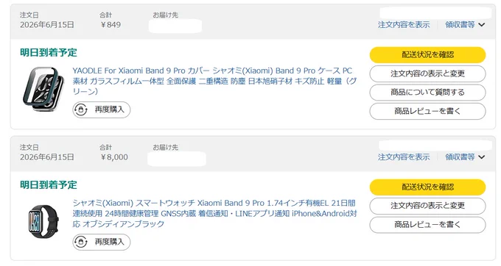The width and height of the screenshot is (501, 266).
Task: Open the YAODLE Band 9 Pro cover title link
Action: (214, 81)
